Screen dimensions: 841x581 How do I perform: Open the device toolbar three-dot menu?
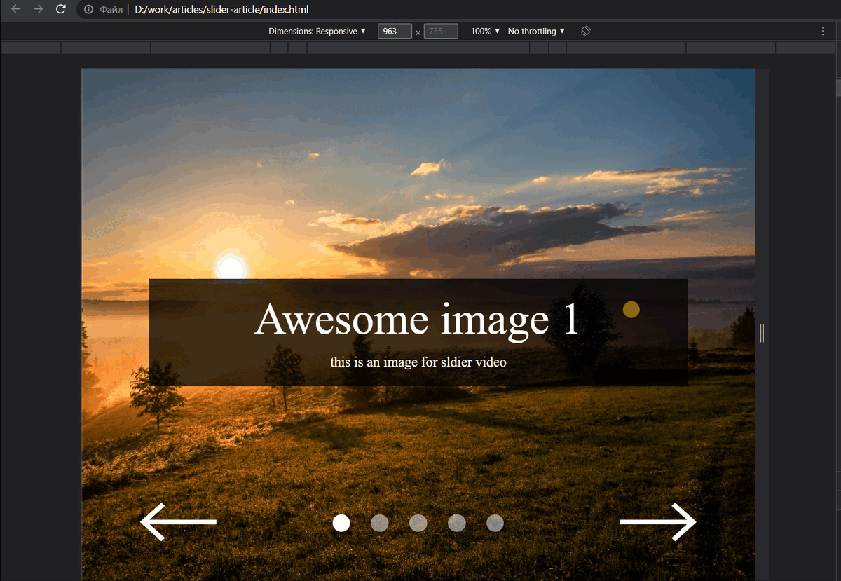[823, 32]
